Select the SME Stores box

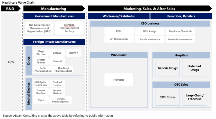click(x=168, y=97)
